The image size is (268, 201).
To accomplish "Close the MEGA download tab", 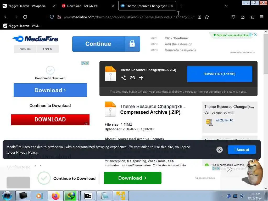I will (113, 6).
